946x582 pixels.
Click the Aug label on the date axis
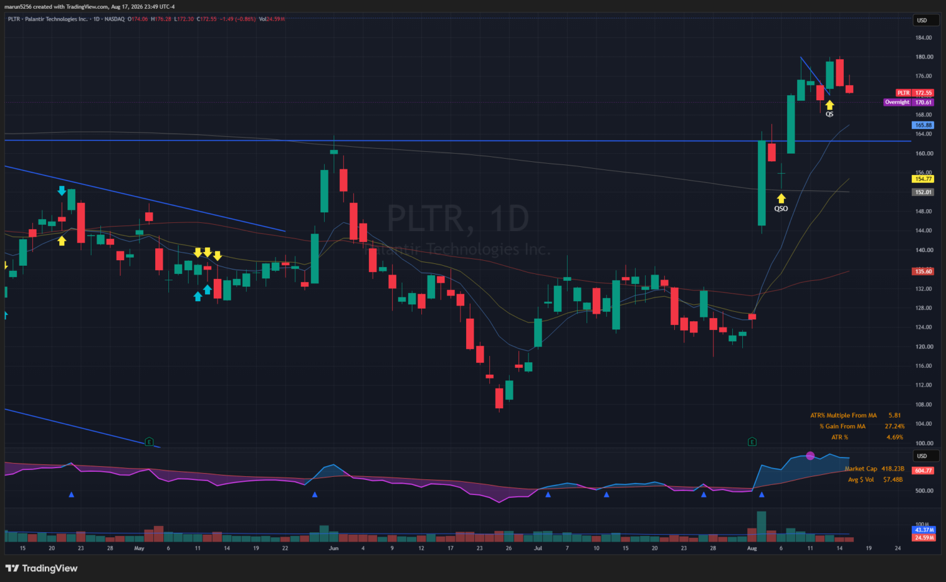point(752,549)
